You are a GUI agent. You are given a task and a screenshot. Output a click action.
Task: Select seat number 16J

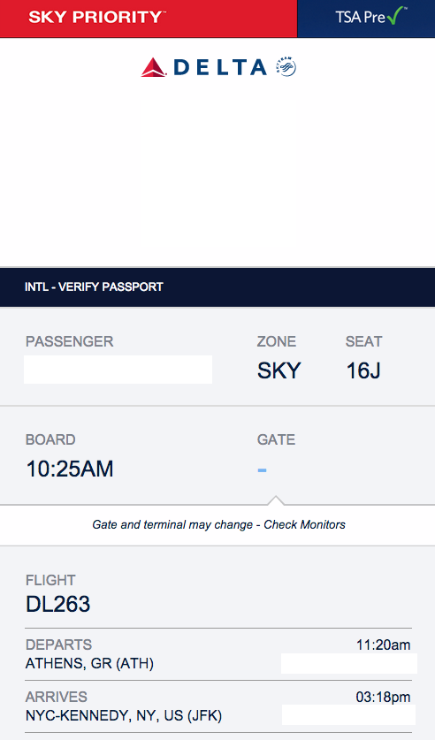[363, 370]
